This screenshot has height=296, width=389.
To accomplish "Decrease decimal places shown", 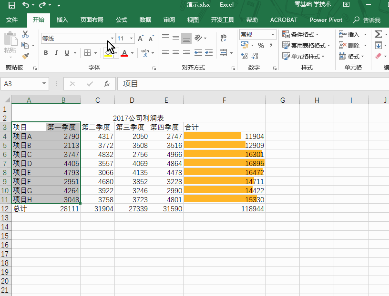I will pos(255,56).
